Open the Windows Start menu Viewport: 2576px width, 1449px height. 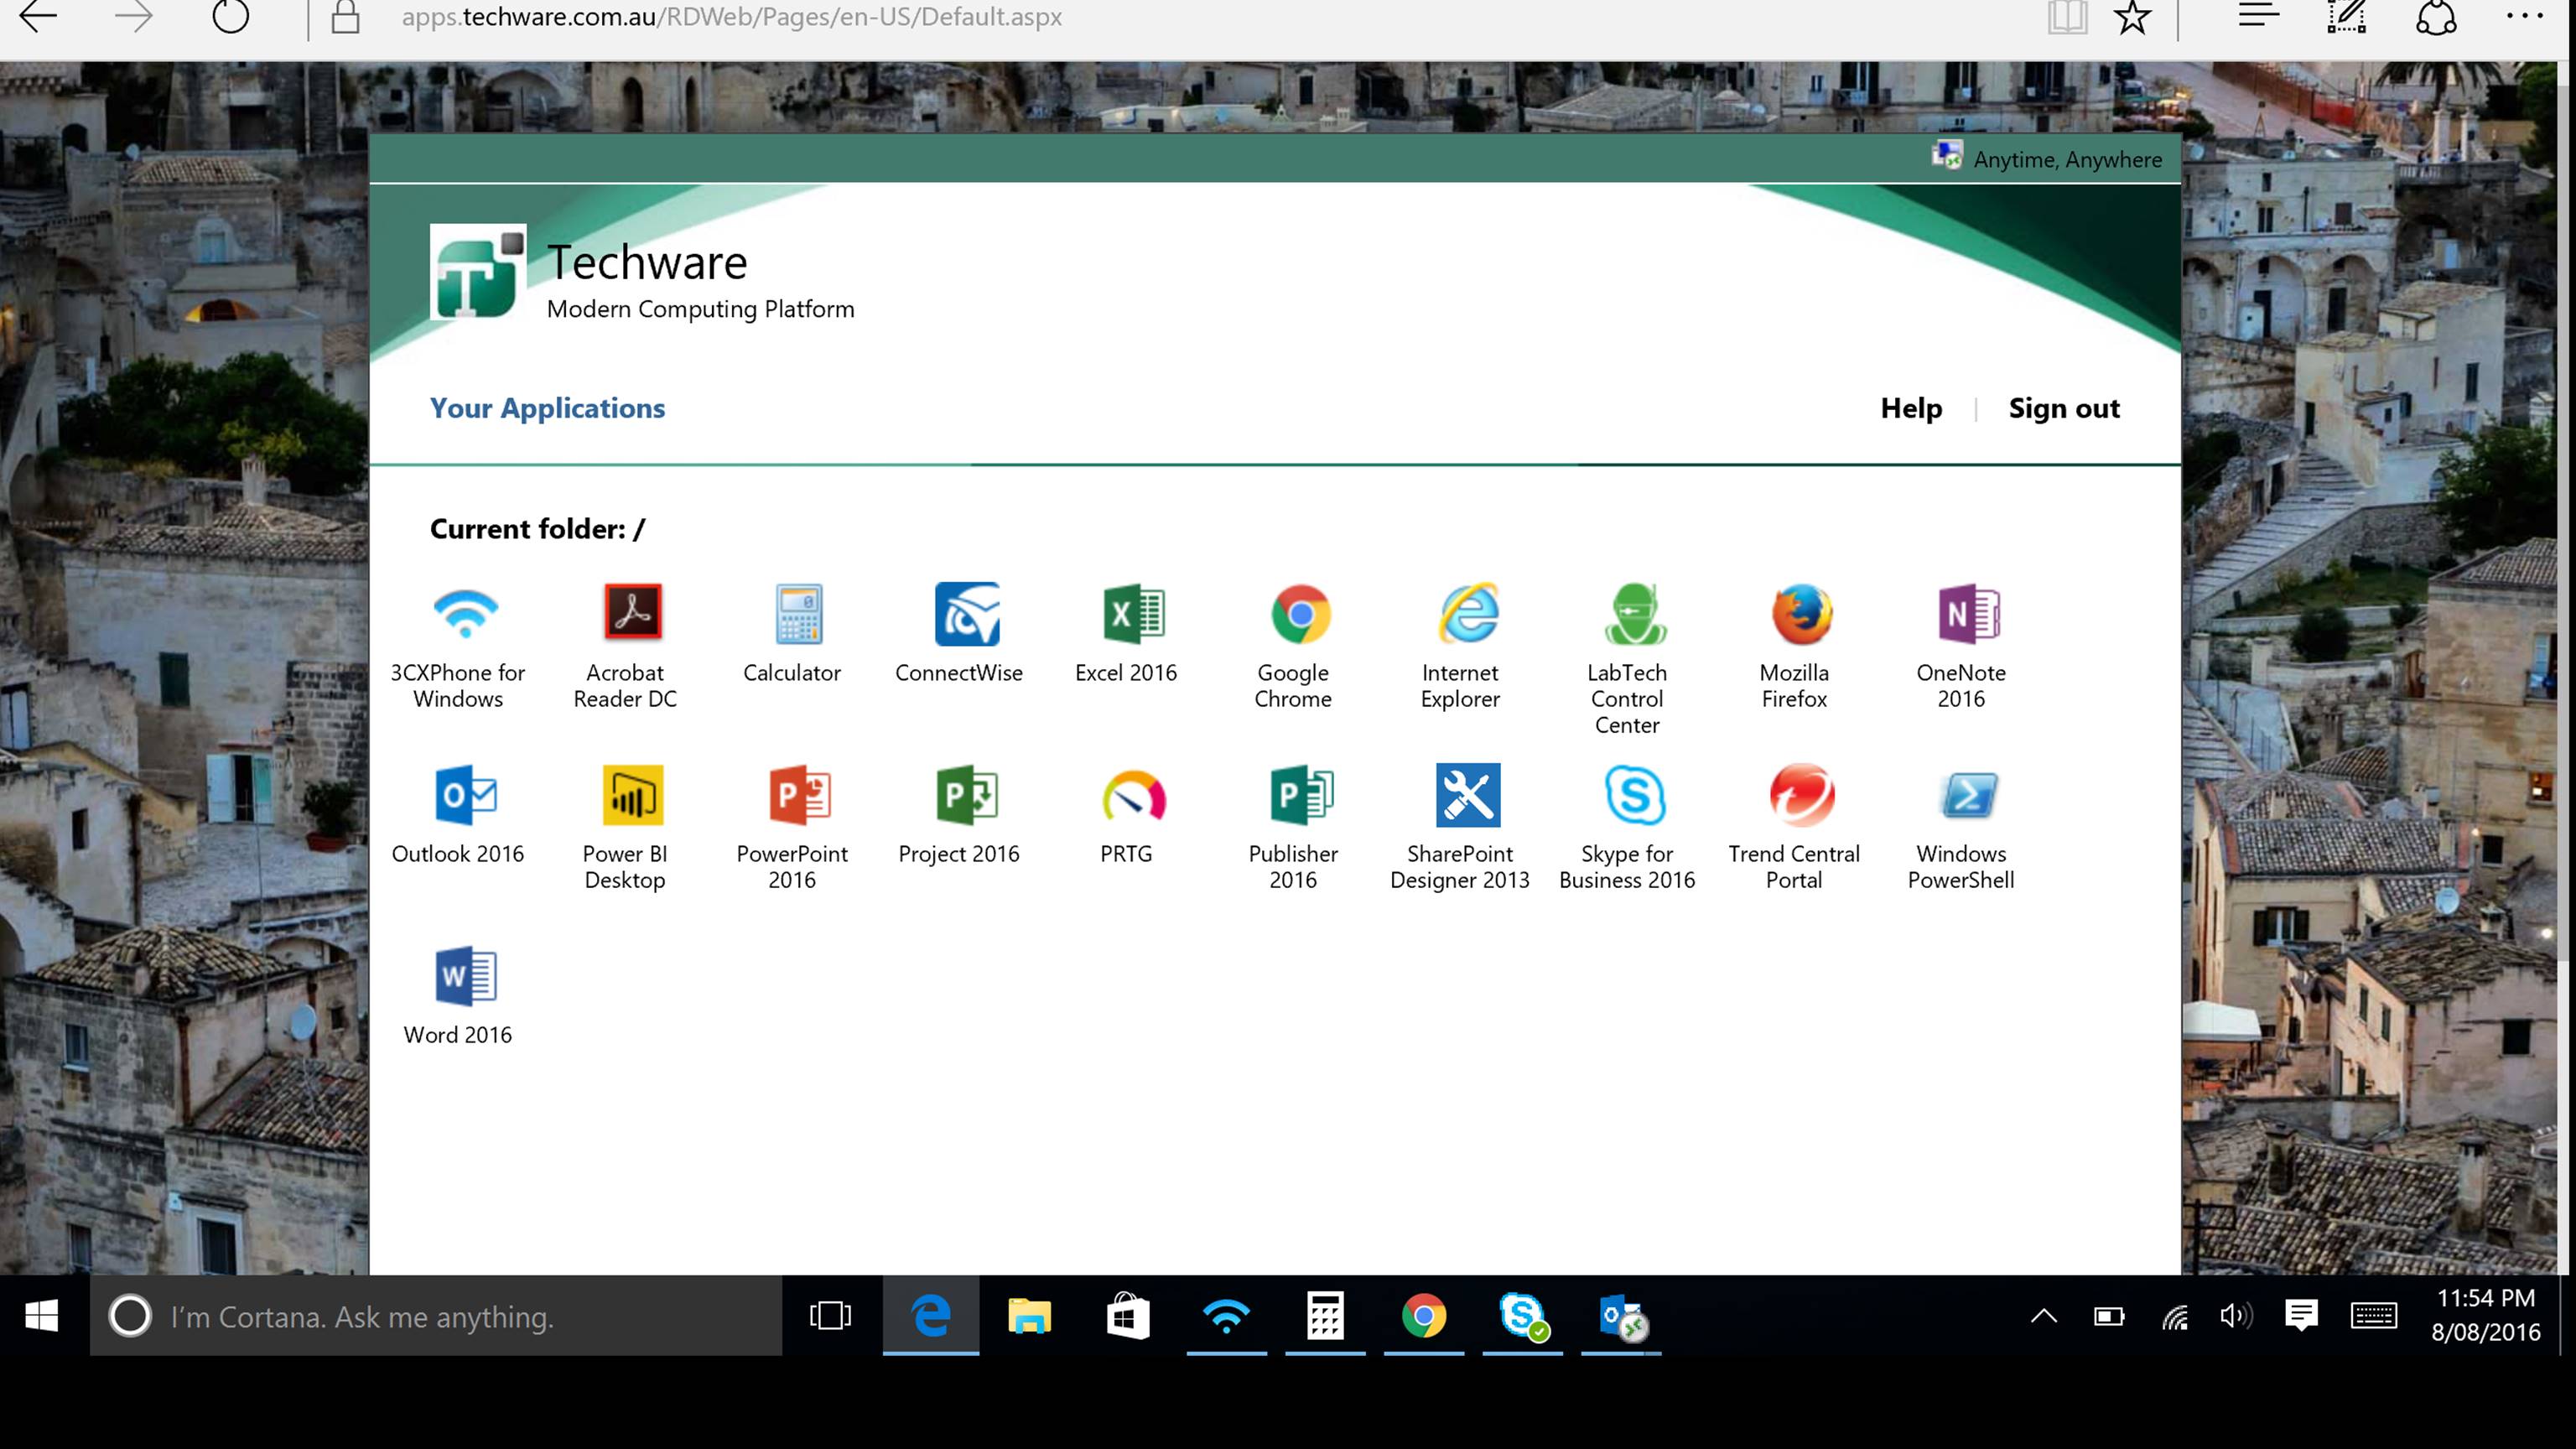tap(41, 1316)
